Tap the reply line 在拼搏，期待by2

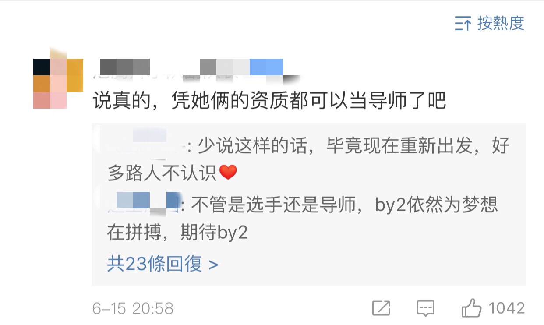pyautogui.click(x=177, y=233)
